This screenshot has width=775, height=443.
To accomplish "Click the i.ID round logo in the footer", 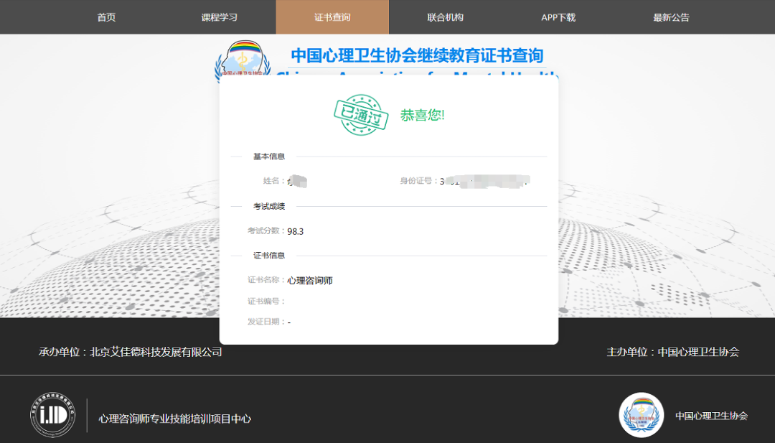I will [x=52, y=415].
